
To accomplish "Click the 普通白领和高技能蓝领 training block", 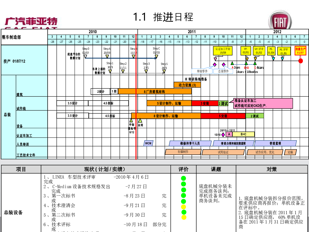I will (234, 143).
